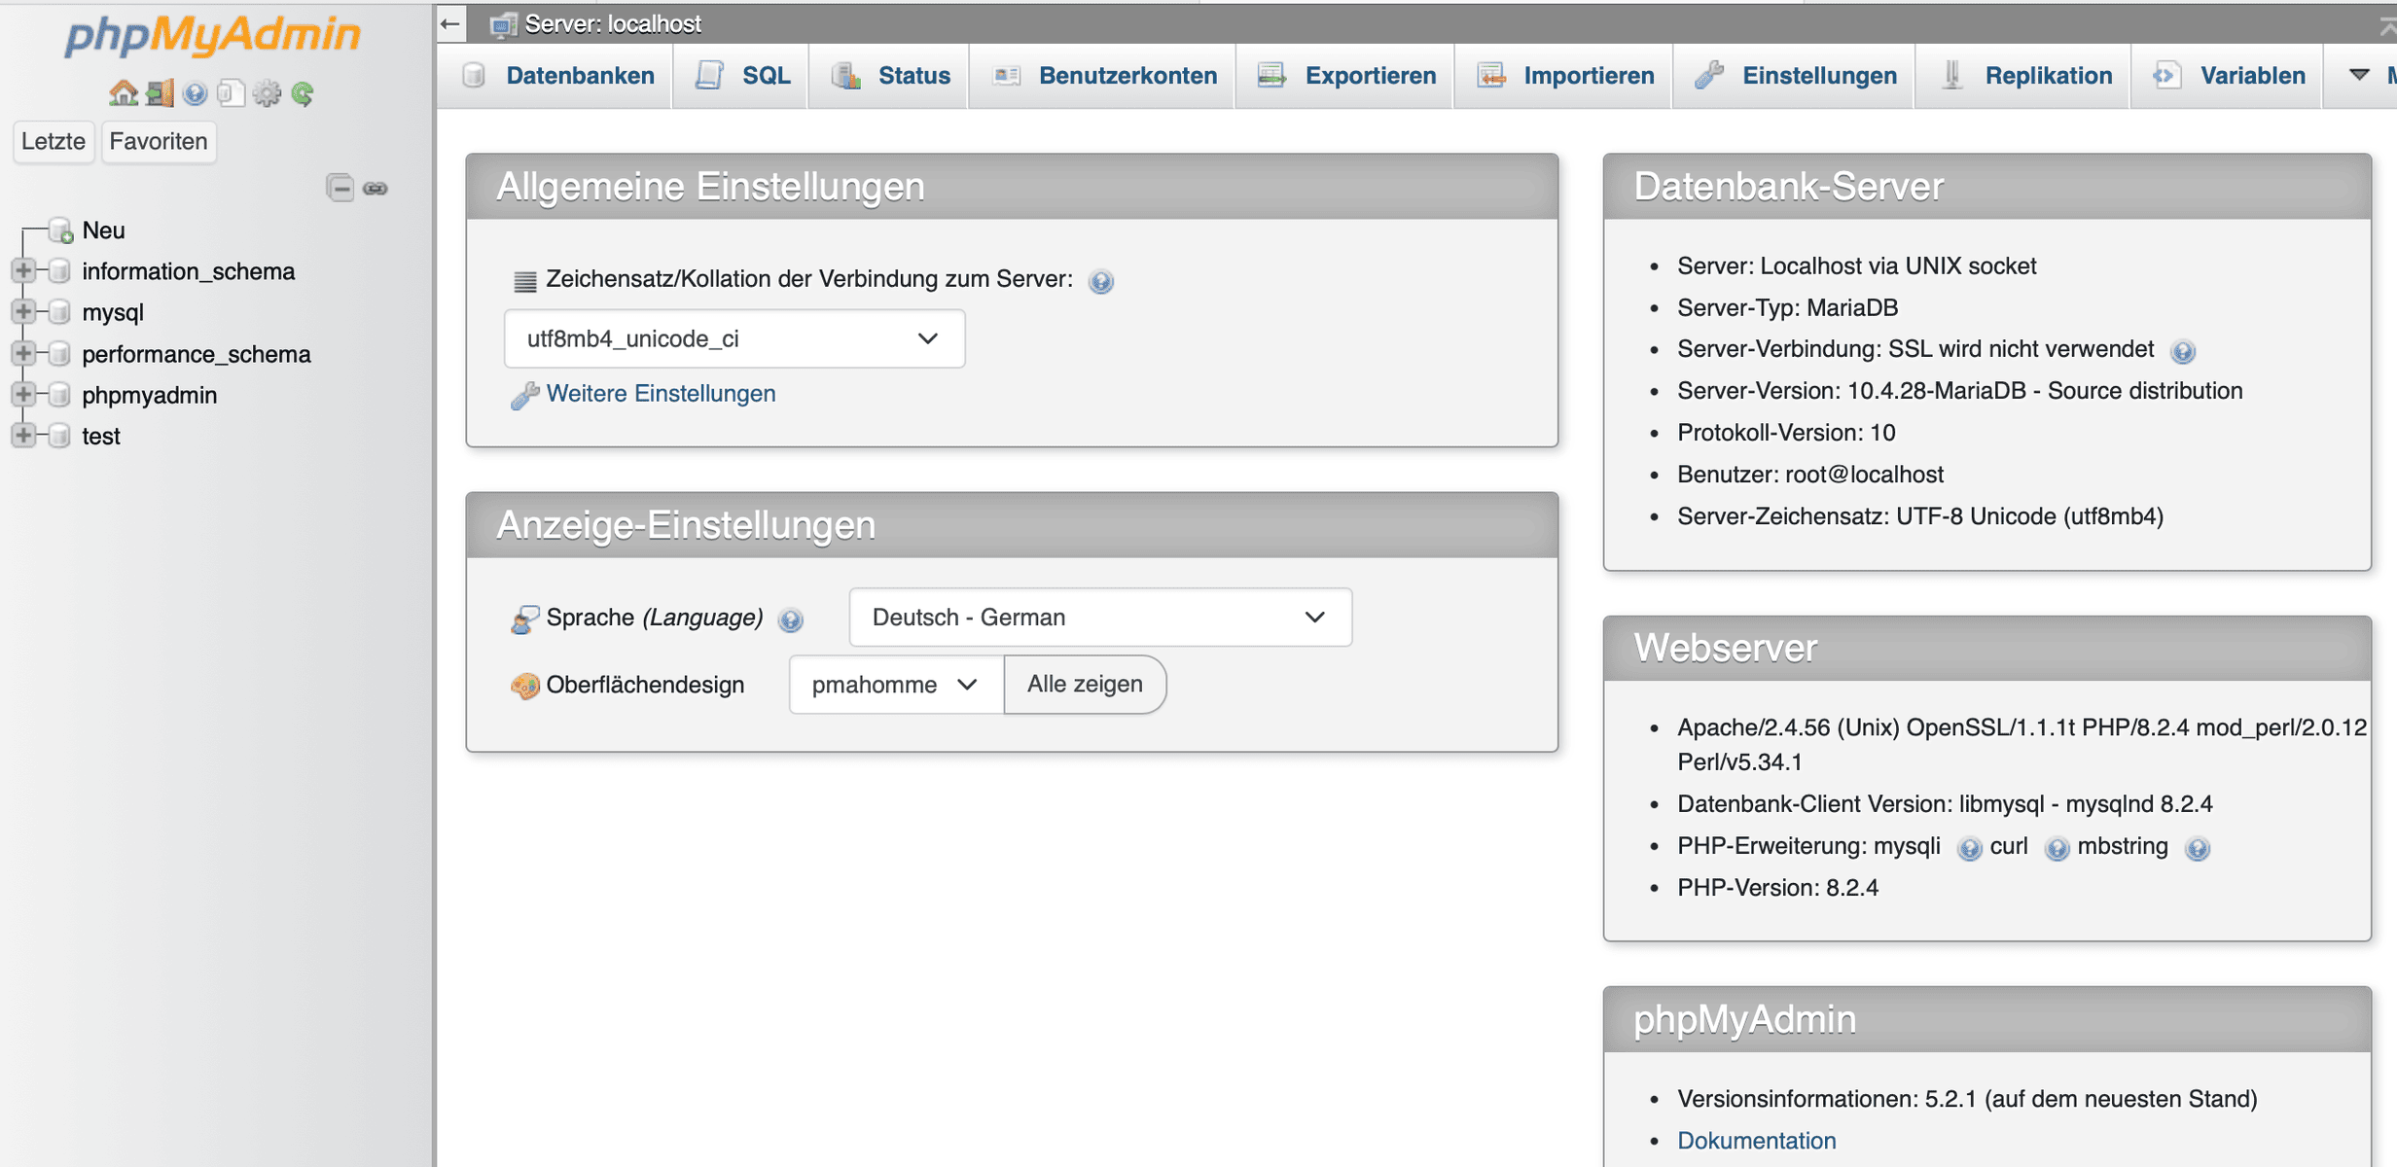Image resolution: width=2397 pixels, height=1167 pixels.
Task: Expand the information_schema database node
Action: [x=23, y=270]
